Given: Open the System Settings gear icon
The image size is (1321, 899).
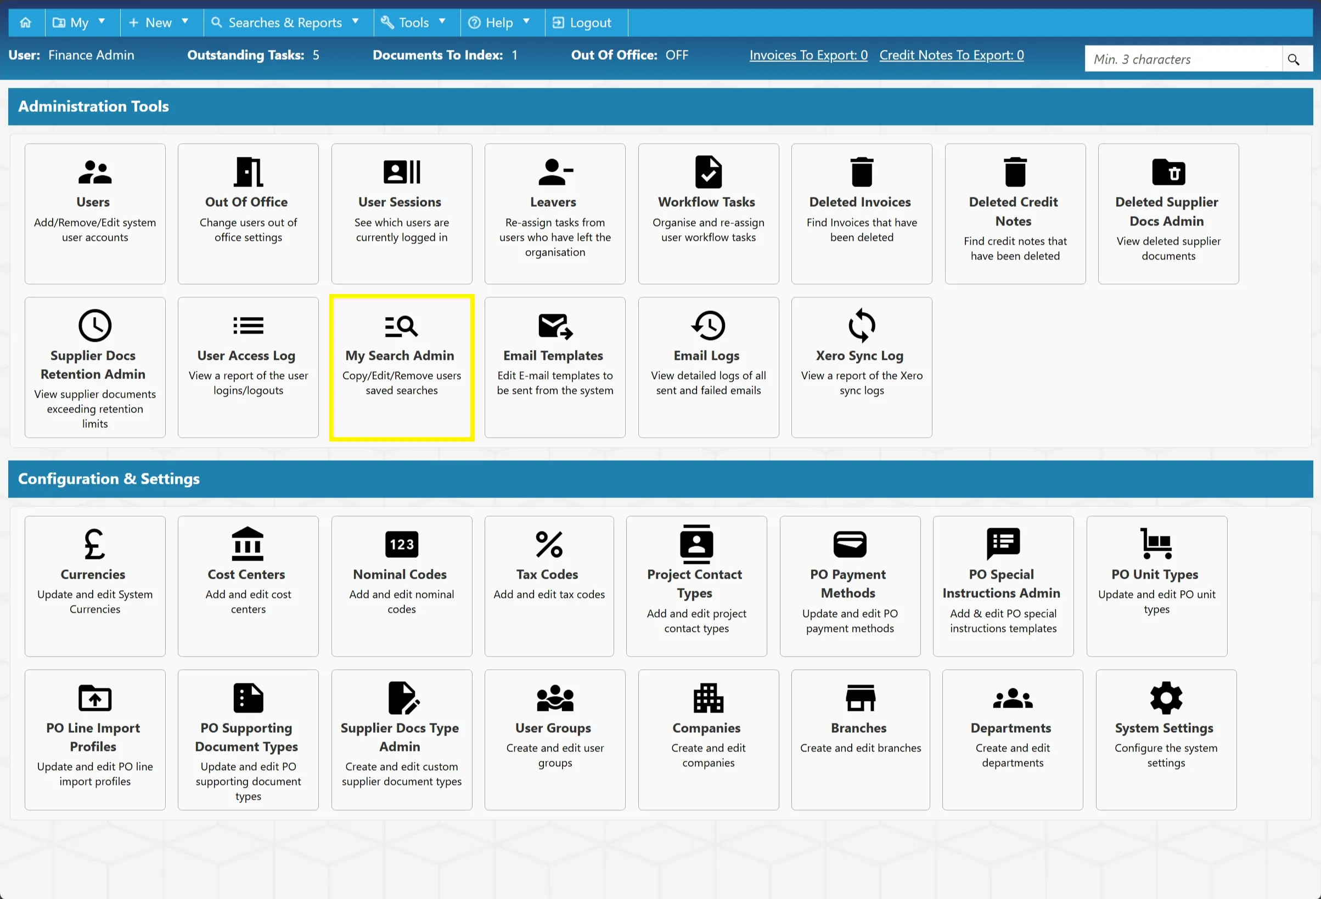Looking at the screenshot, I should [1166, 698].
